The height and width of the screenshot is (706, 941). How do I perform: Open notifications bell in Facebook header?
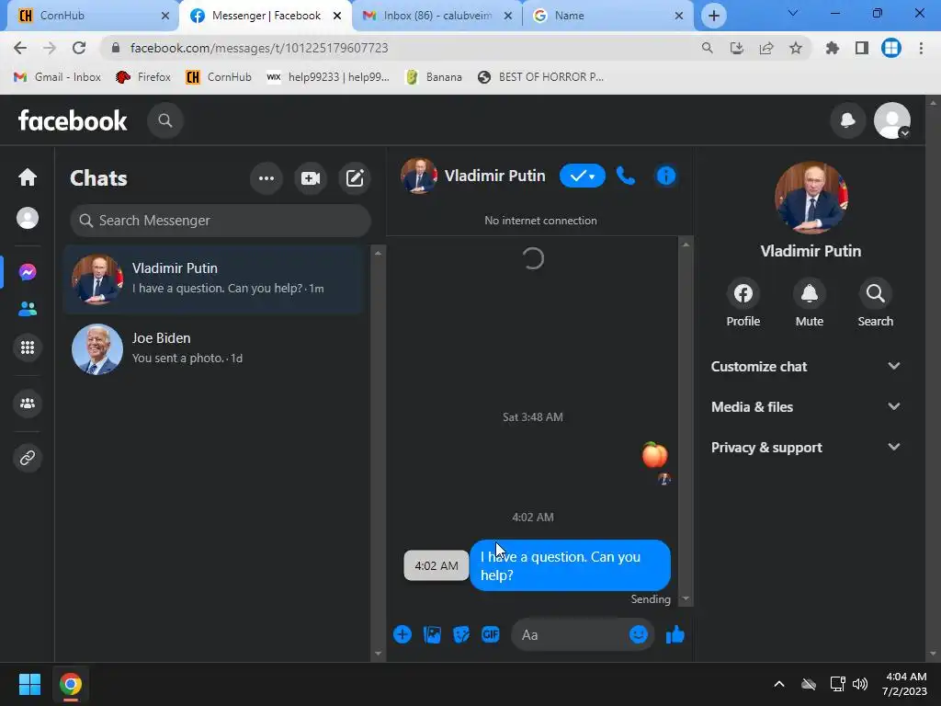847,120
